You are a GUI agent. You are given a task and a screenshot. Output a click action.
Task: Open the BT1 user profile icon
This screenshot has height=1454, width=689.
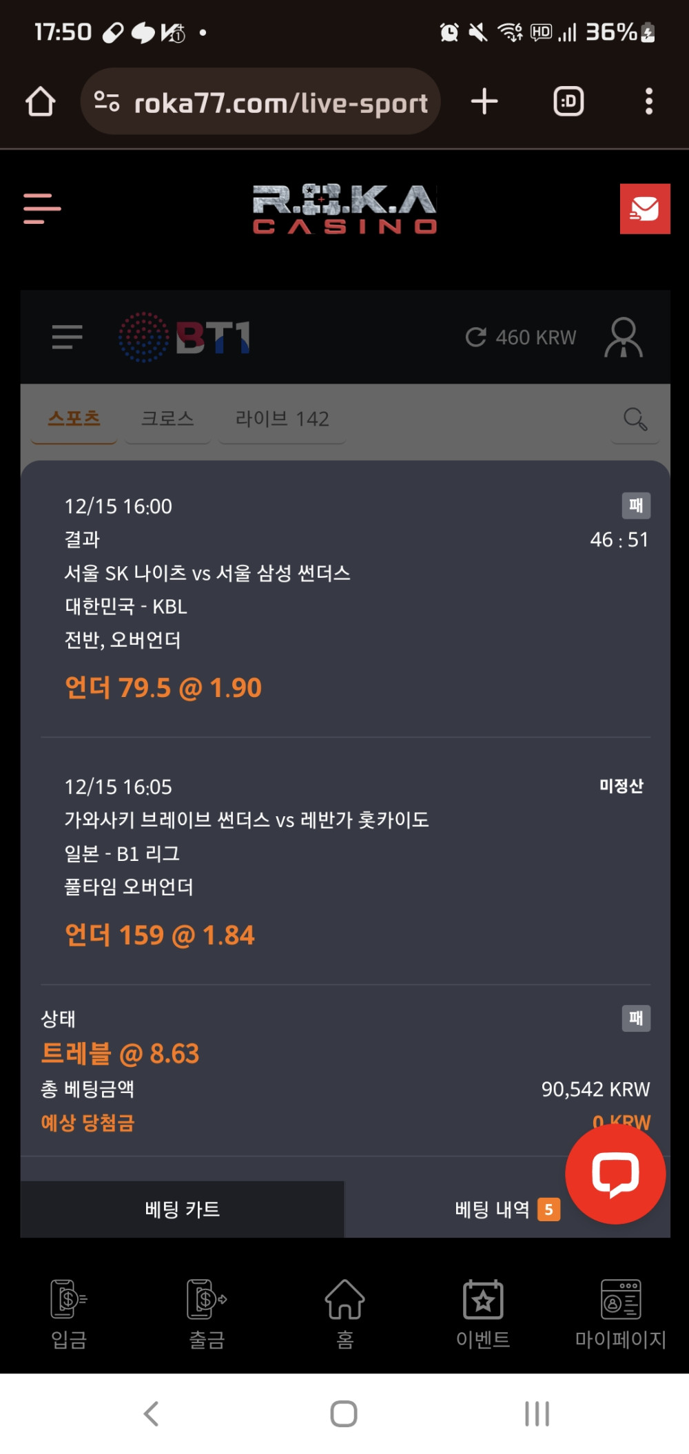(623, 337)
